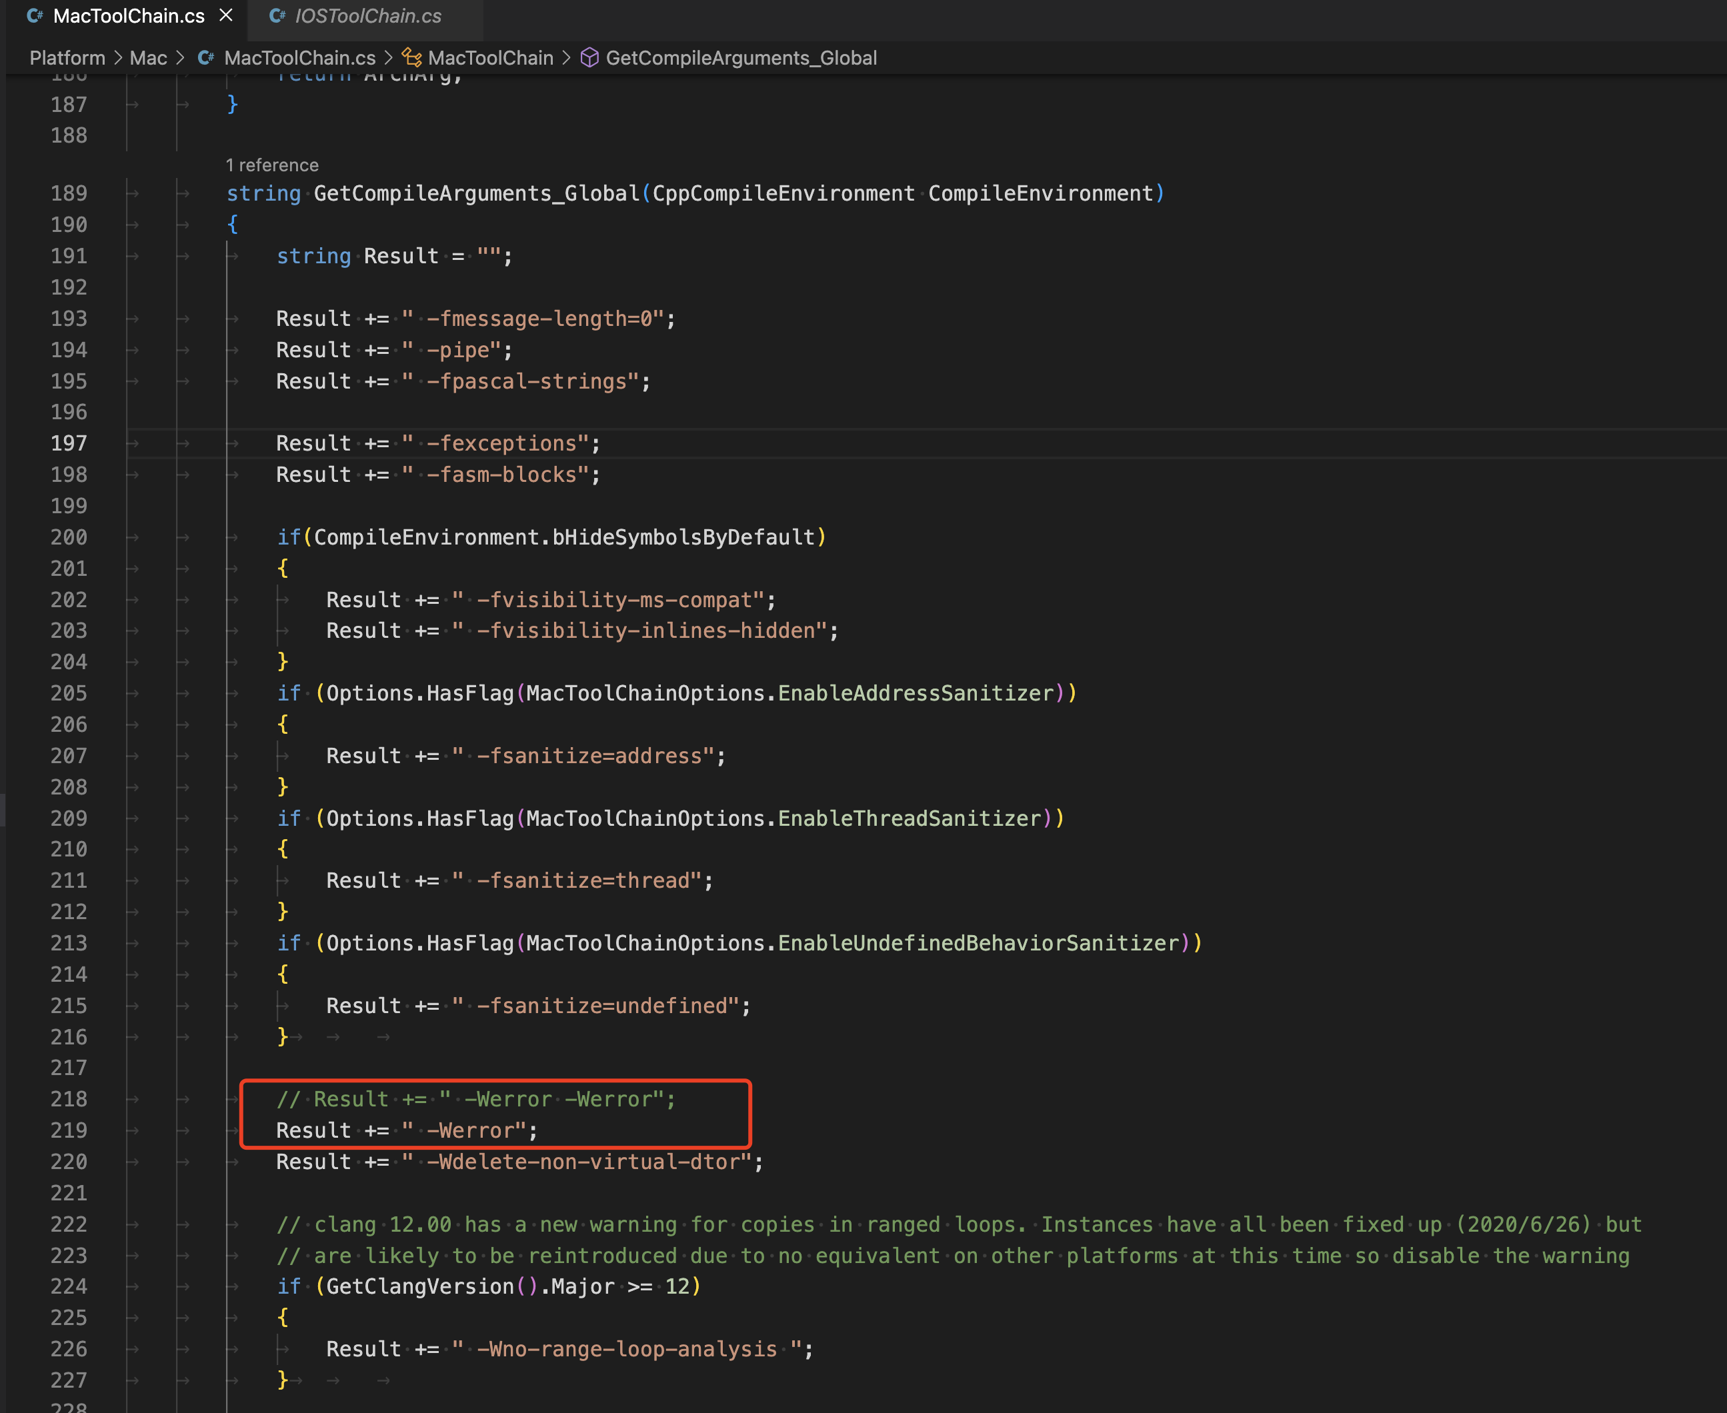
Task: Click the C# file icon on MacToolChain.cs tab
Action: click(34, 15)
